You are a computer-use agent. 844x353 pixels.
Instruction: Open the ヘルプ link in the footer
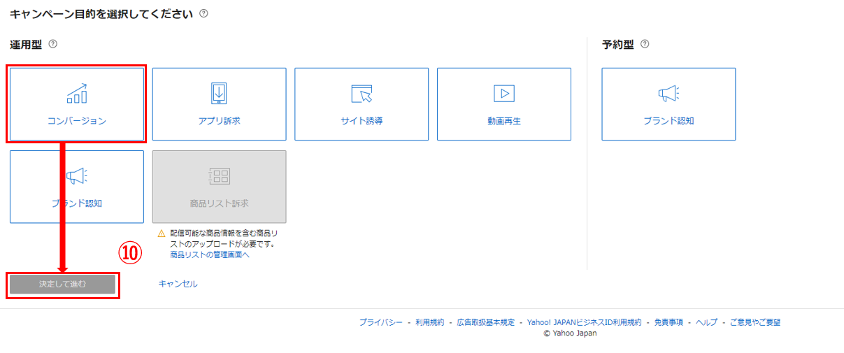click(x=706, y=322)
